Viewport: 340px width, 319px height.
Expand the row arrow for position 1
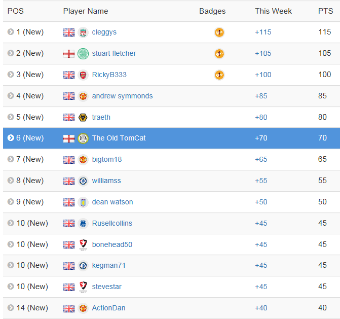click(11, 32)
